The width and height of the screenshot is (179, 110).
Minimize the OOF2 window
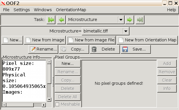pos(165,3)
